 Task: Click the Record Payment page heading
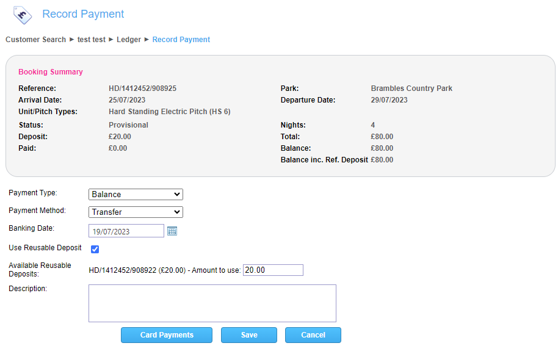pyautogui.click(x=83, y=14)
